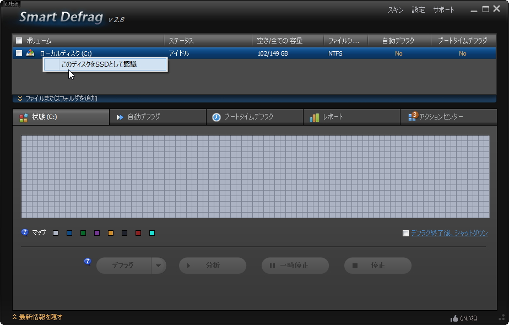This screenshot has width=509, height=325.
Task: Click the orange map legend swatch
Action: (x=111, y=233)
